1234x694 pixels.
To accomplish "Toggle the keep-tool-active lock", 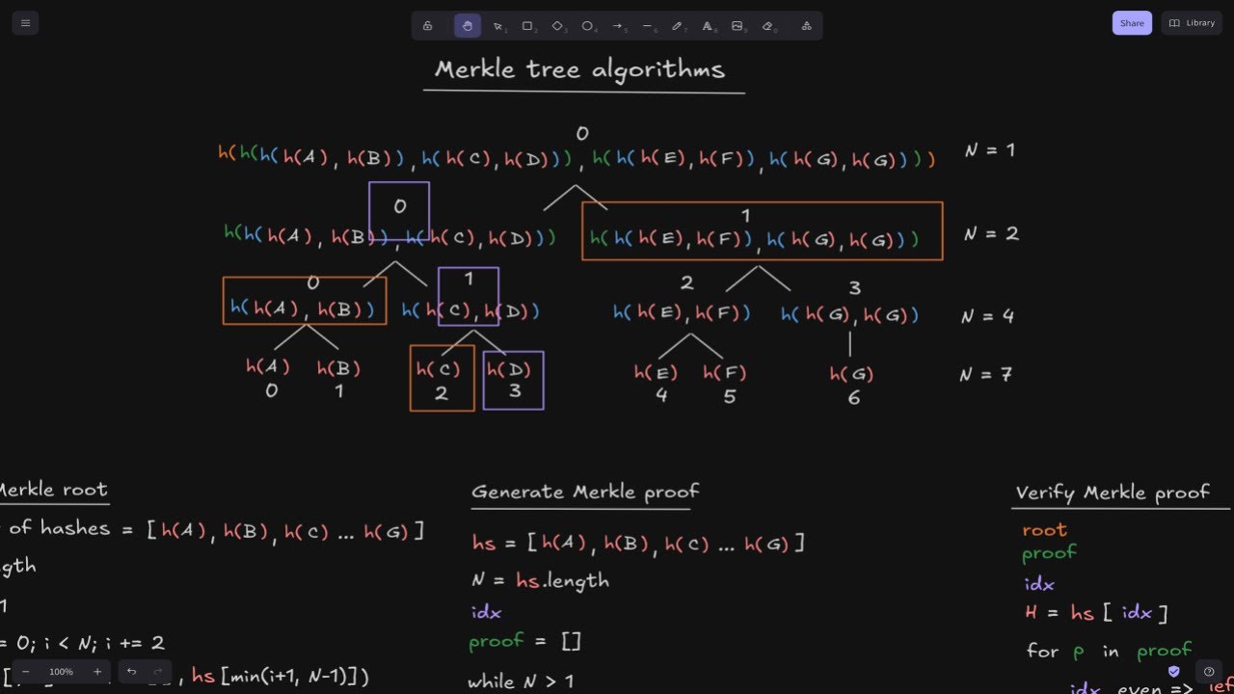I will tap(427, 26).
